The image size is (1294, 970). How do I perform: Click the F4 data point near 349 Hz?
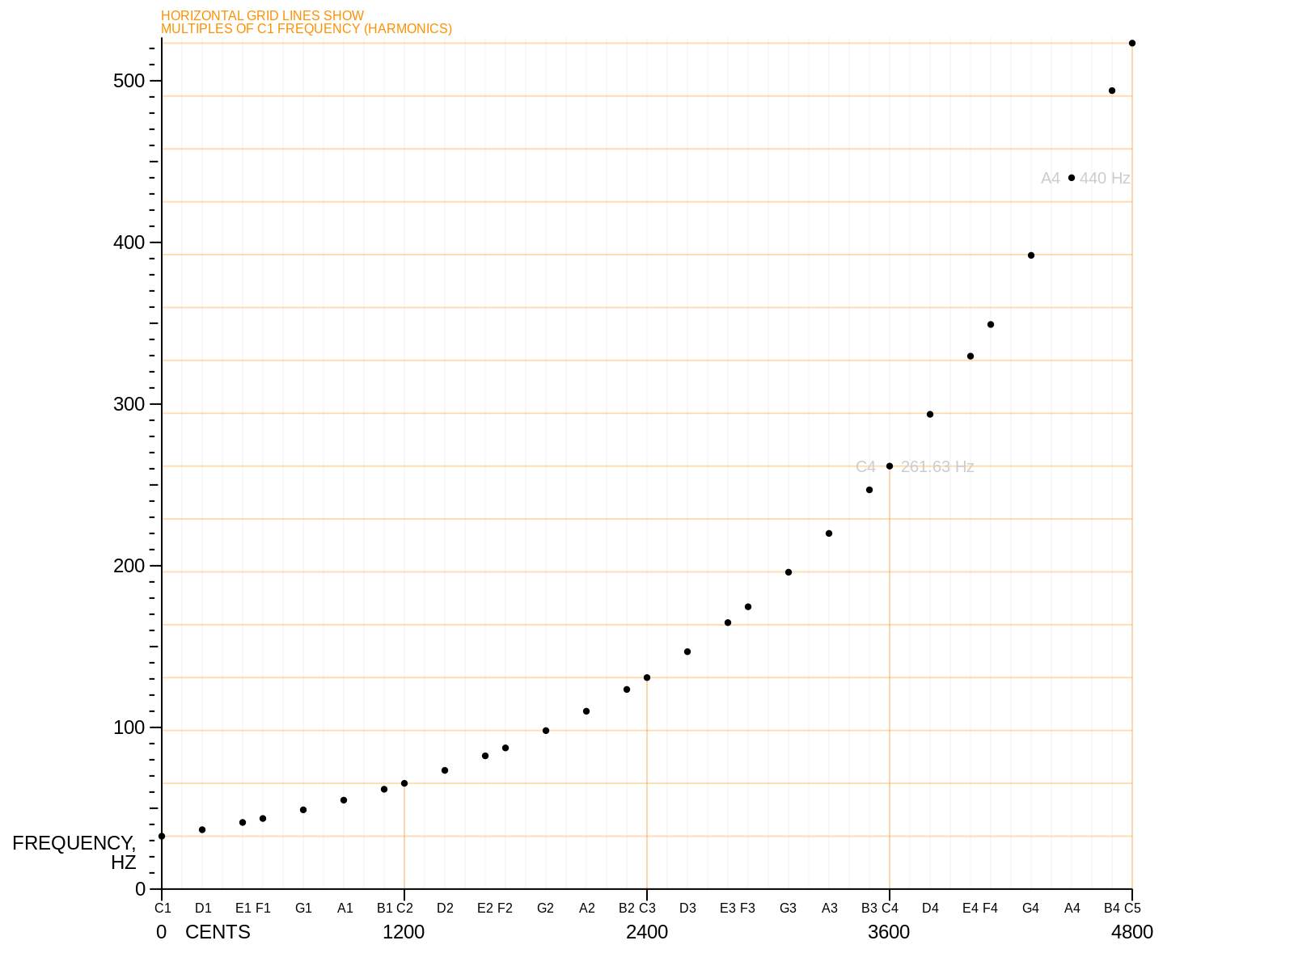tap(991, 325)
